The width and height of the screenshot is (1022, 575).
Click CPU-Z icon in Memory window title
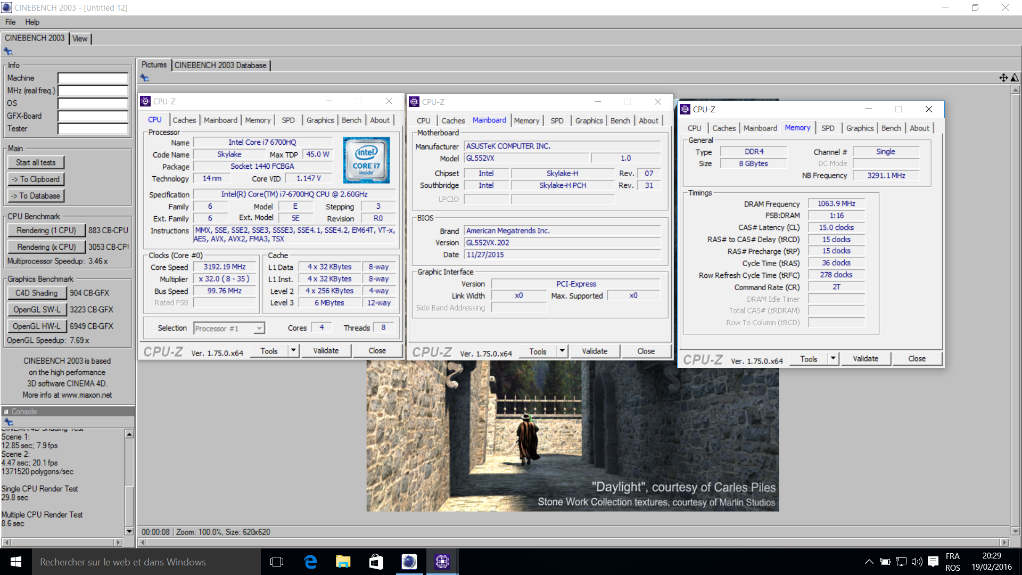click(685, 109)
